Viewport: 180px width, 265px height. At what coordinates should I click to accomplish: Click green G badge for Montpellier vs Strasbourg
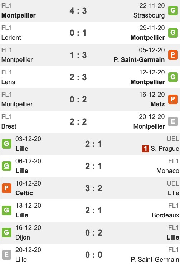(173, 10)
